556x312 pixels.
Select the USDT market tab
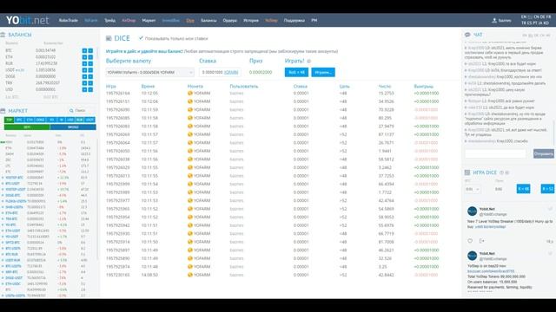[89, 120]
